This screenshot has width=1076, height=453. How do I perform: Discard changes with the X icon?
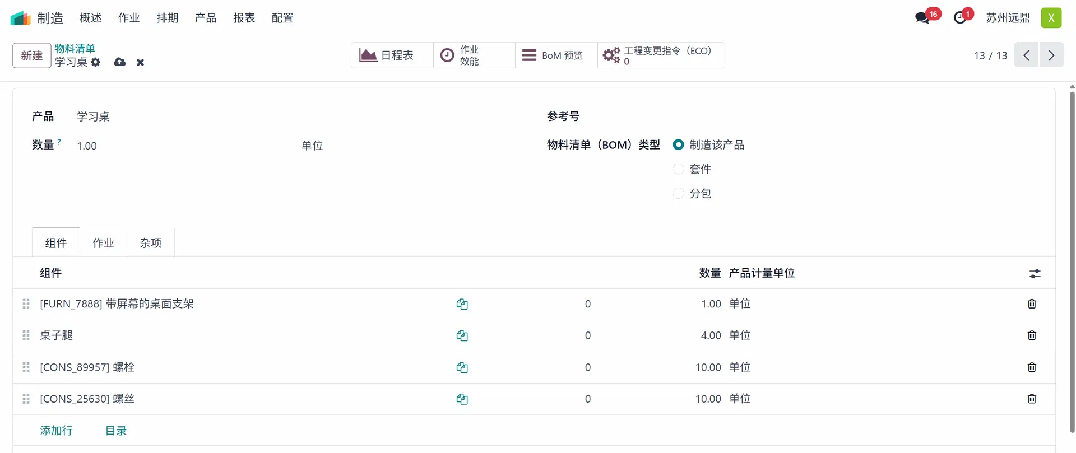(x=140, y=62)
